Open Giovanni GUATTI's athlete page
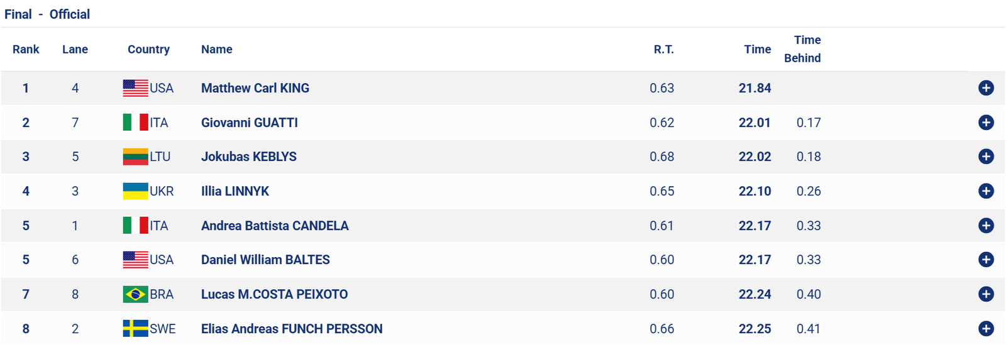Viewport: 1006px width, 352px height. (249, 123)
